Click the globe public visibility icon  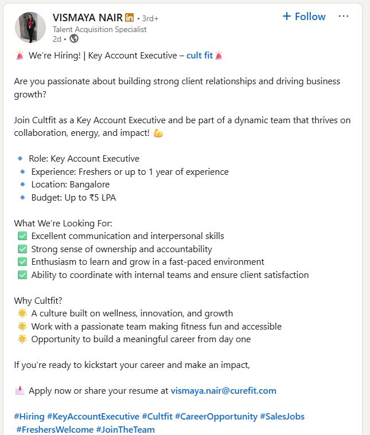[74, 39]
